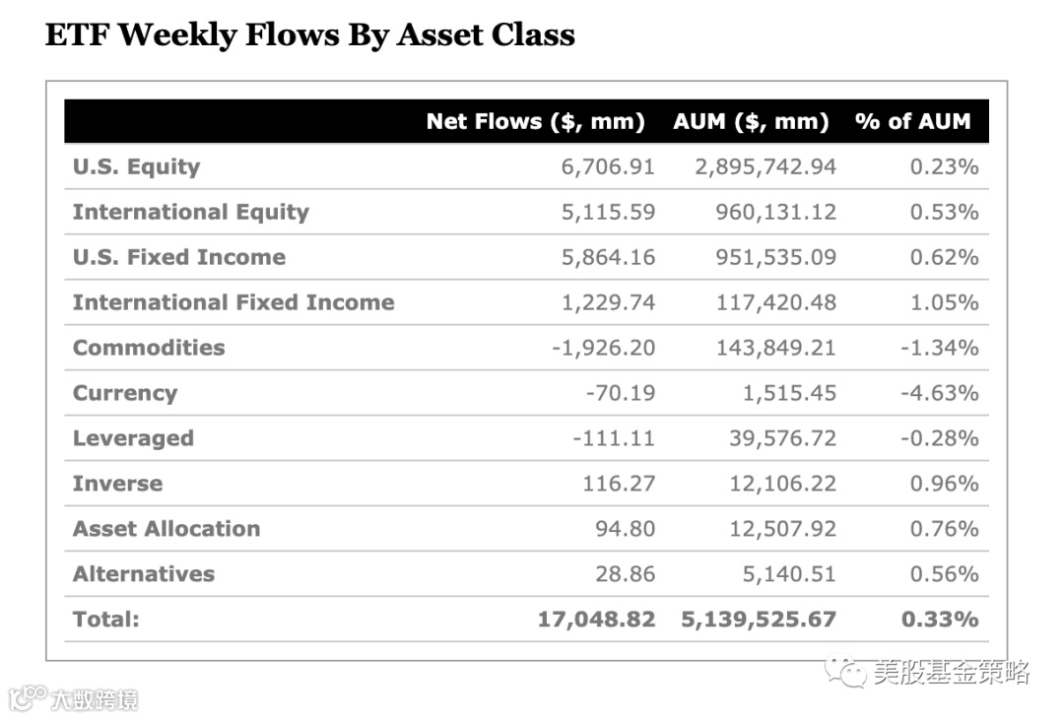Click the WeChat logo in bottom-right watermark
The height and width of the screenshot is (719, 1064).
tap(846, 673)
